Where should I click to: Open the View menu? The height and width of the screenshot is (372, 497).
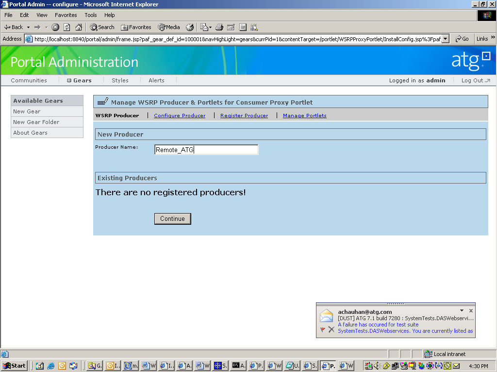42,15
